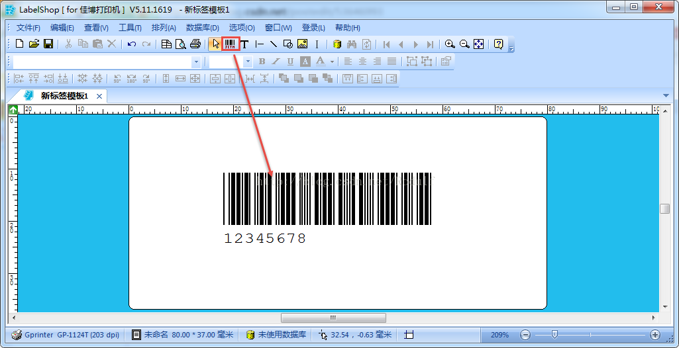
Task: Select the diagonal line tool
Action: point(273,44)
